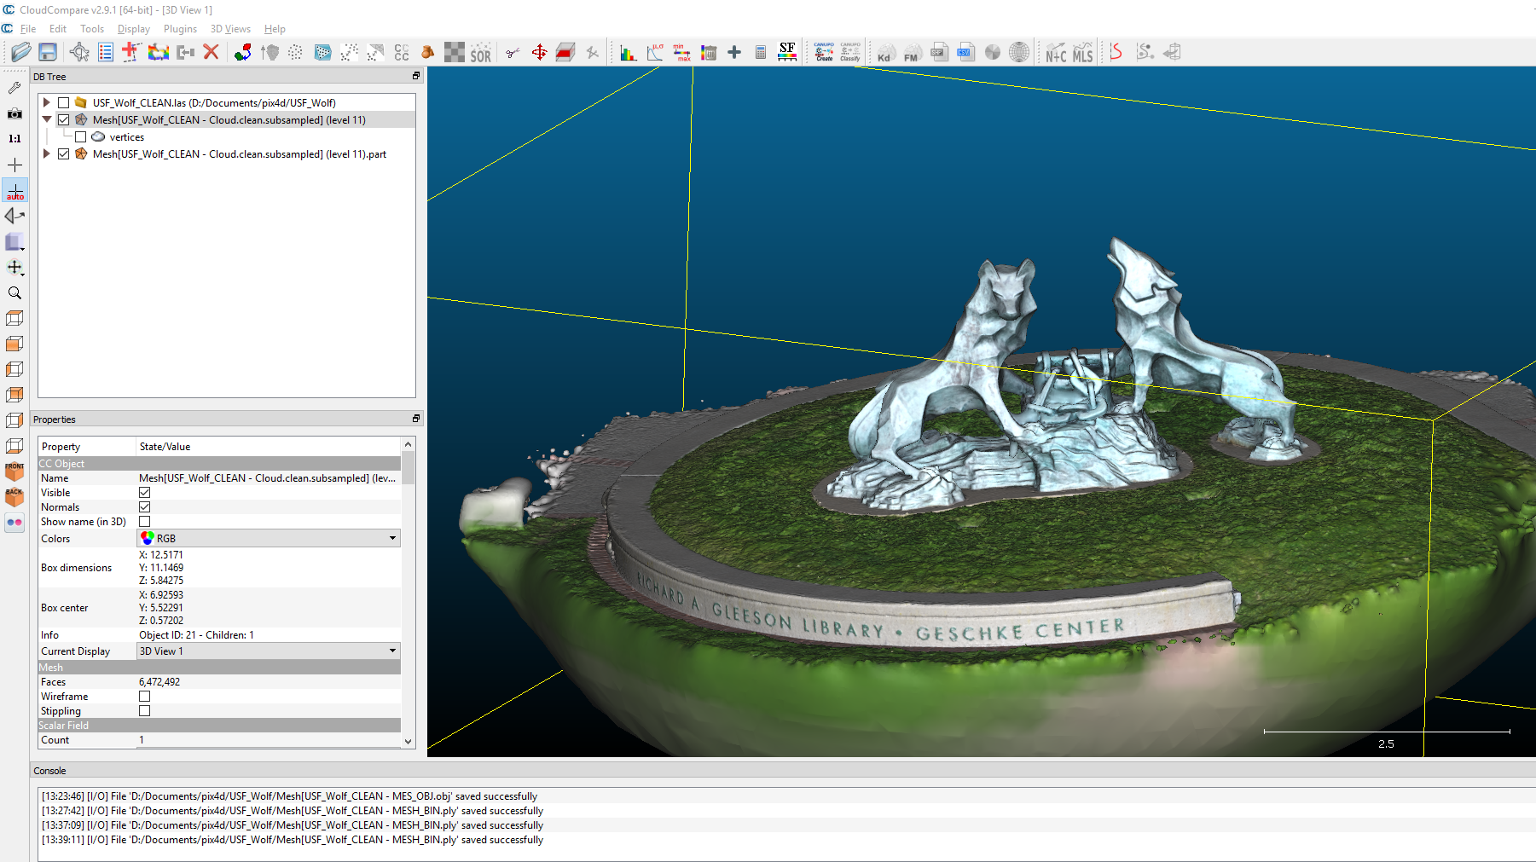Click the compute statistical parameters icon

(x=655, y=52)
